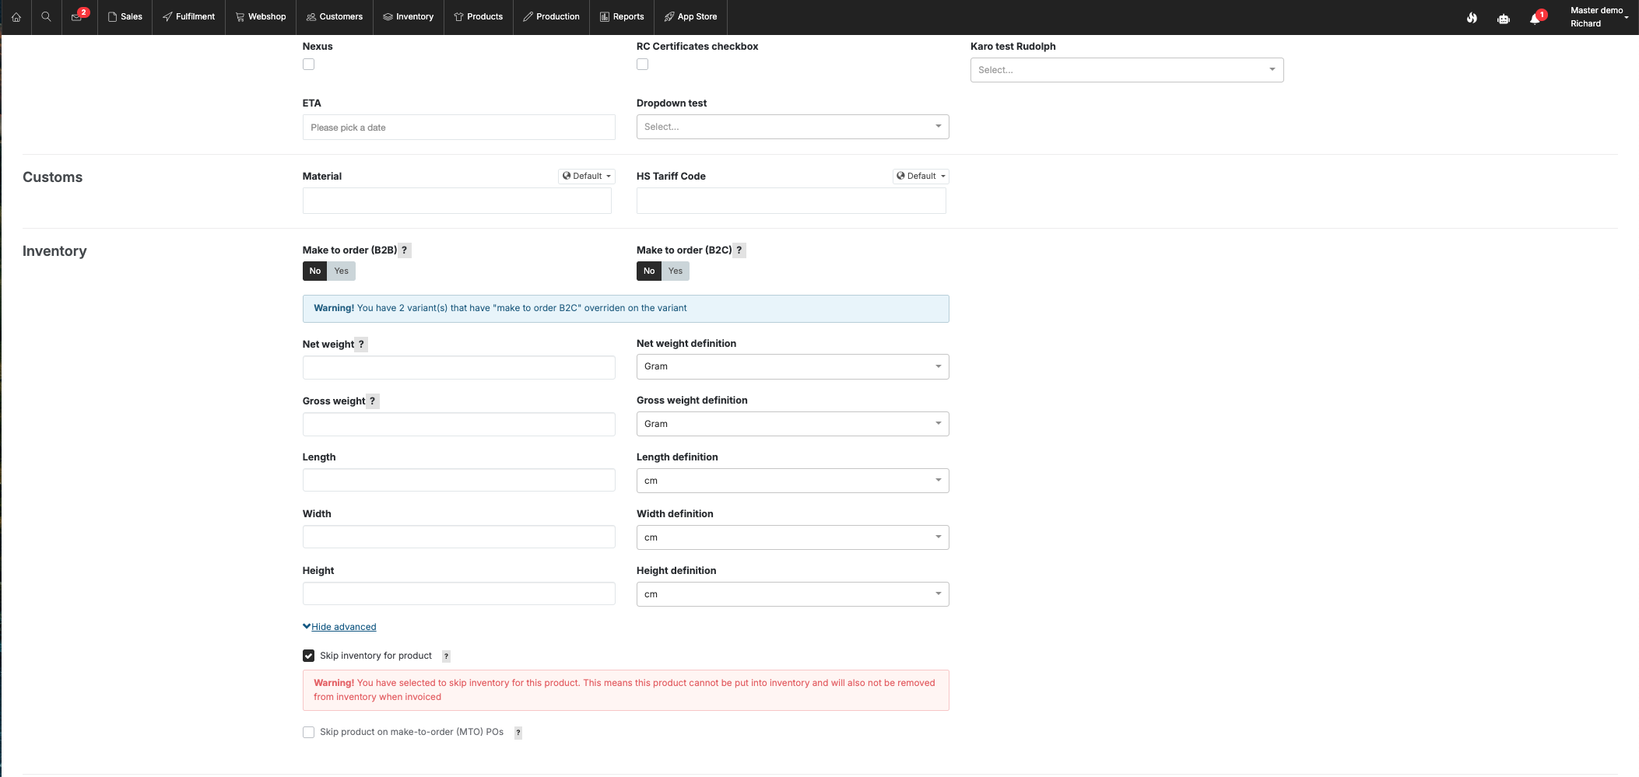
Task: Set Make to order (B2C) to No
Action: tap(649, 271)
